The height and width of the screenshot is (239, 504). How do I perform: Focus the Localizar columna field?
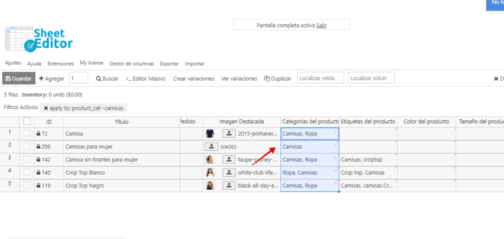pyautogui.click(x=371, y=78)
